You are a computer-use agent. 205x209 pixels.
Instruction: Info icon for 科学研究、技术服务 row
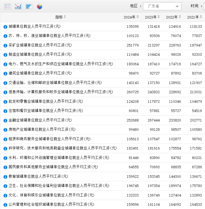tap(5, 148)
